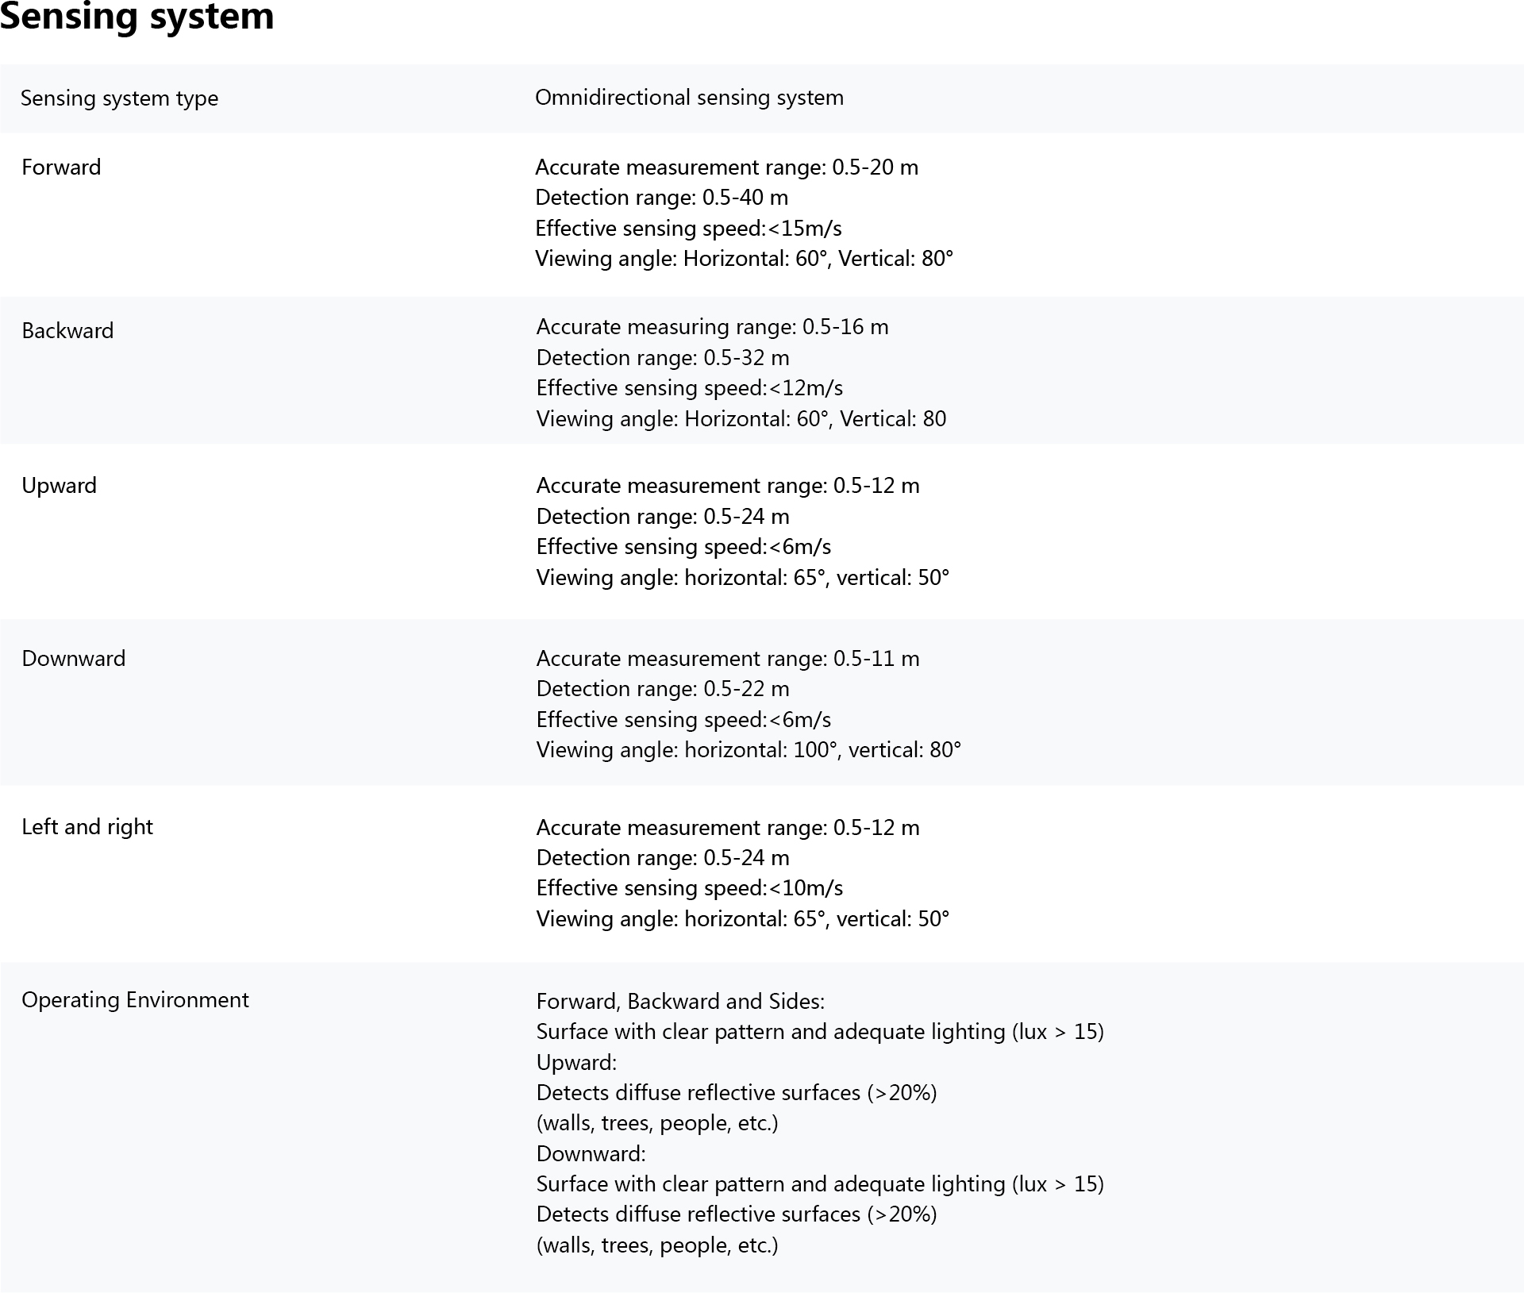Select the Upward row label
Image resolution: width=1524 pixels, height=1293 pixels.
coord(60,486)
